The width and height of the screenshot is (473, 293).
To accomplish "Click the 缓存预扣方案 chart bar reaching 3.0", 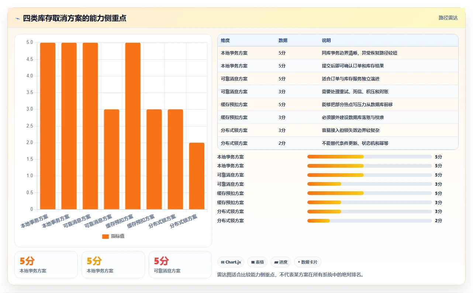I will (154, 159).
